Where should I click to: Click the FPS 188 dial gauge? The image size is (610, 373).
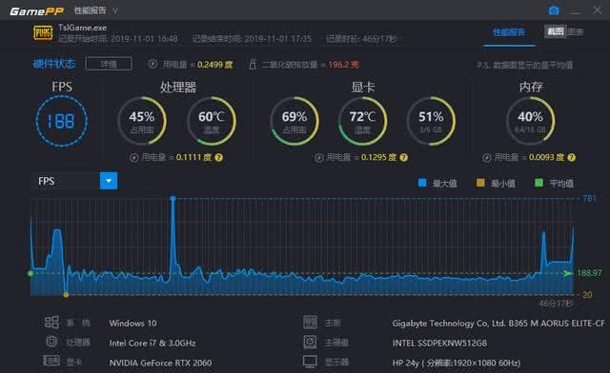click(61, 121)
